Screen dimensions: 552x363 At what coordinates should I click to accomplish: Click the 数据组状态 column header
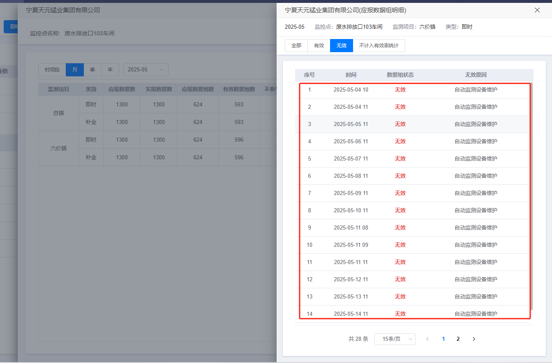(400, 75)
